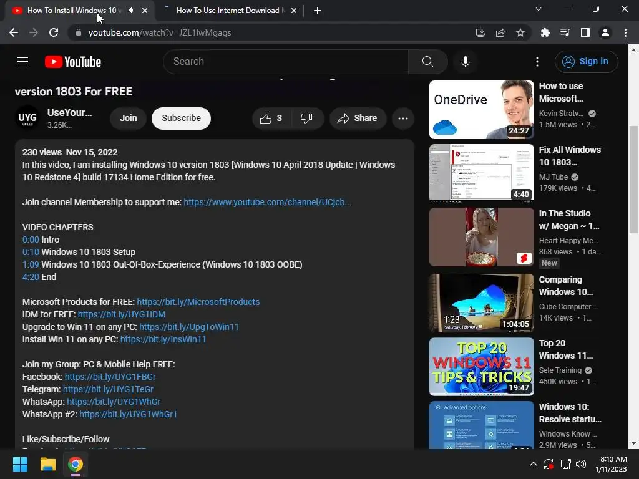
Task: Open File Explorer from the taskbar
Action: point(47,464)
